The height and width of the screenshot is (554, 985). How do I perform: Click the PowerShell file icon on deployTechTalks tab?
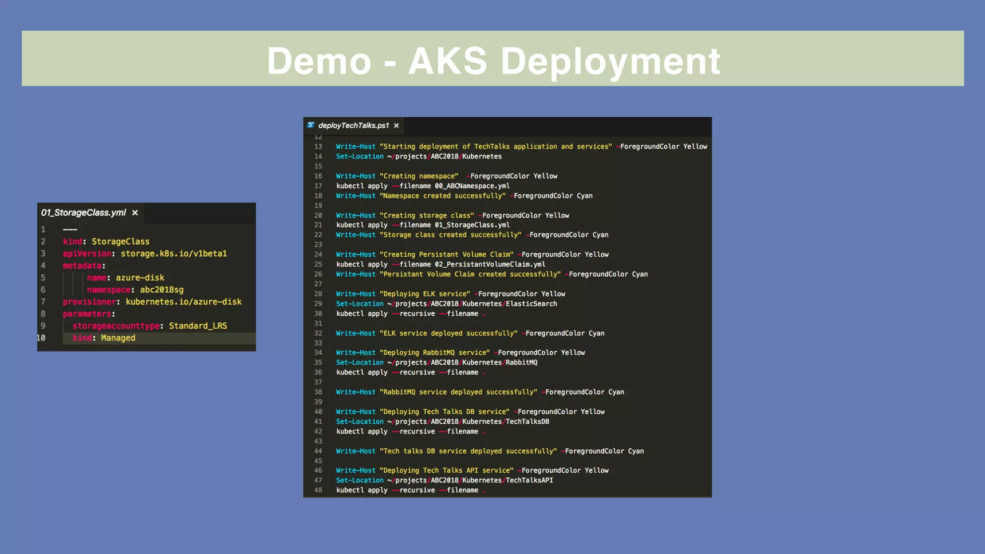click(311, 125)
